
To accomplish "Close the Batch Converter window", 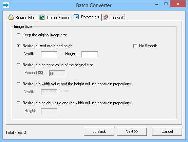I will click(x=178, y=4).
